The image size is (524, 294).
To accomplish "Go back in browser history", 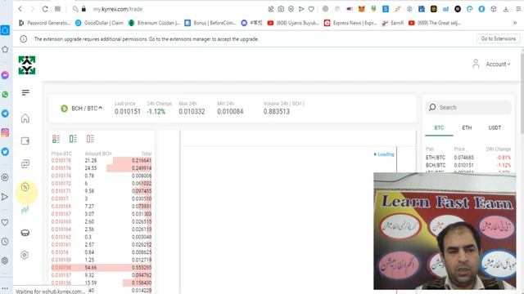I will 20,9.
